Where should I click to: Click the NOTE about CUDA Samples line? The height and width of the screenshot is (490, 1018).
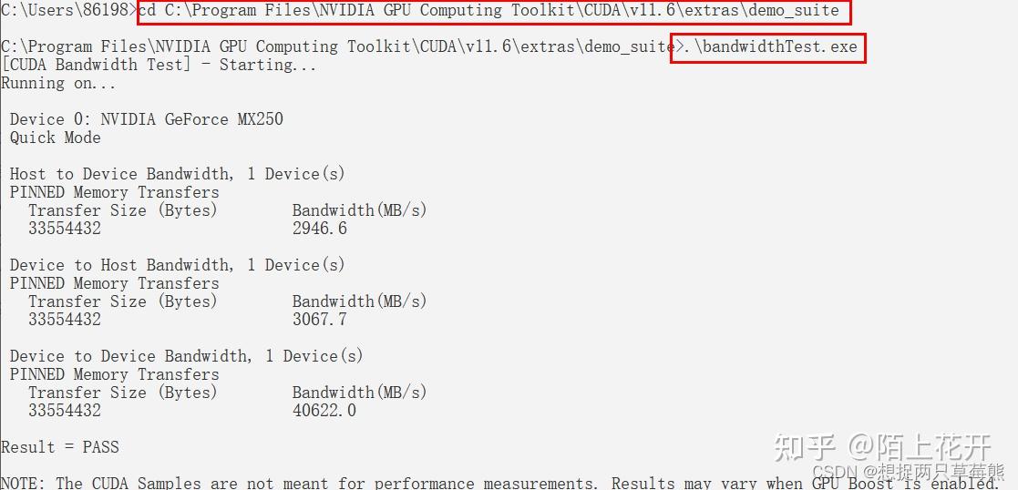tap(499, 483)
